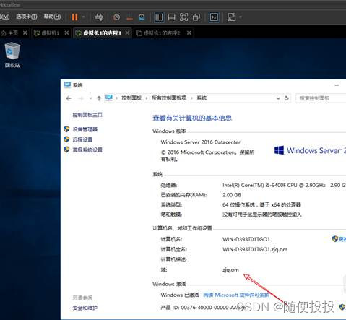This screenshot has height=320, width=346.
Task: Open the recent locations dropdown arrow
Action: click(x=90, y=98)
